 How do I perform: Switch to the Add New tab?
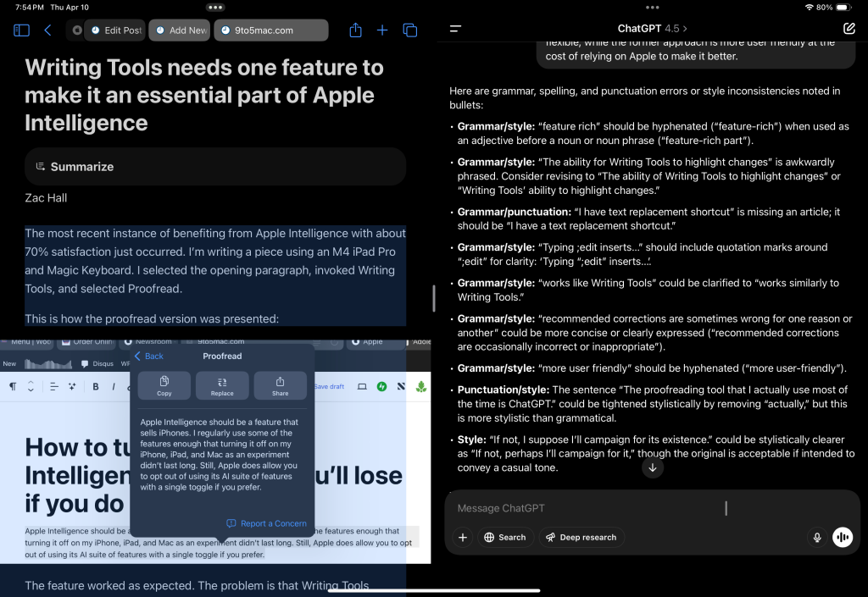pyautogui.click(x=180, y=30)
